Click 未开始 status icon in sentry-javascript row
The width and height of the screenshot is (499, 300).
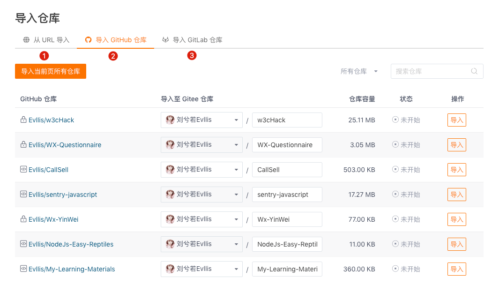[395, 194]
